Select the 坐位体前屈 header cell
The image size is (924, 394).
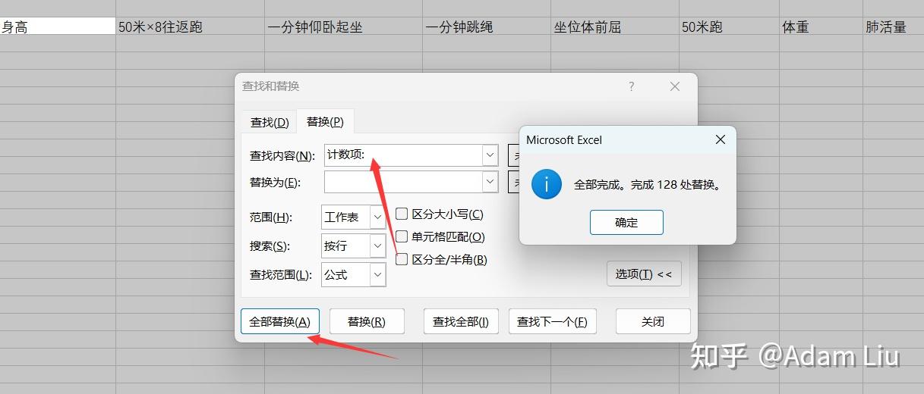615,27
